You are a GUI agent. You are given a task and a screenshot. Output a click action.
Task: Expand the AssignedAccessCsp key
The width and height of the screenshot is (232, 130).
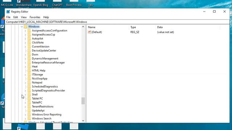(x=25, y=35)
